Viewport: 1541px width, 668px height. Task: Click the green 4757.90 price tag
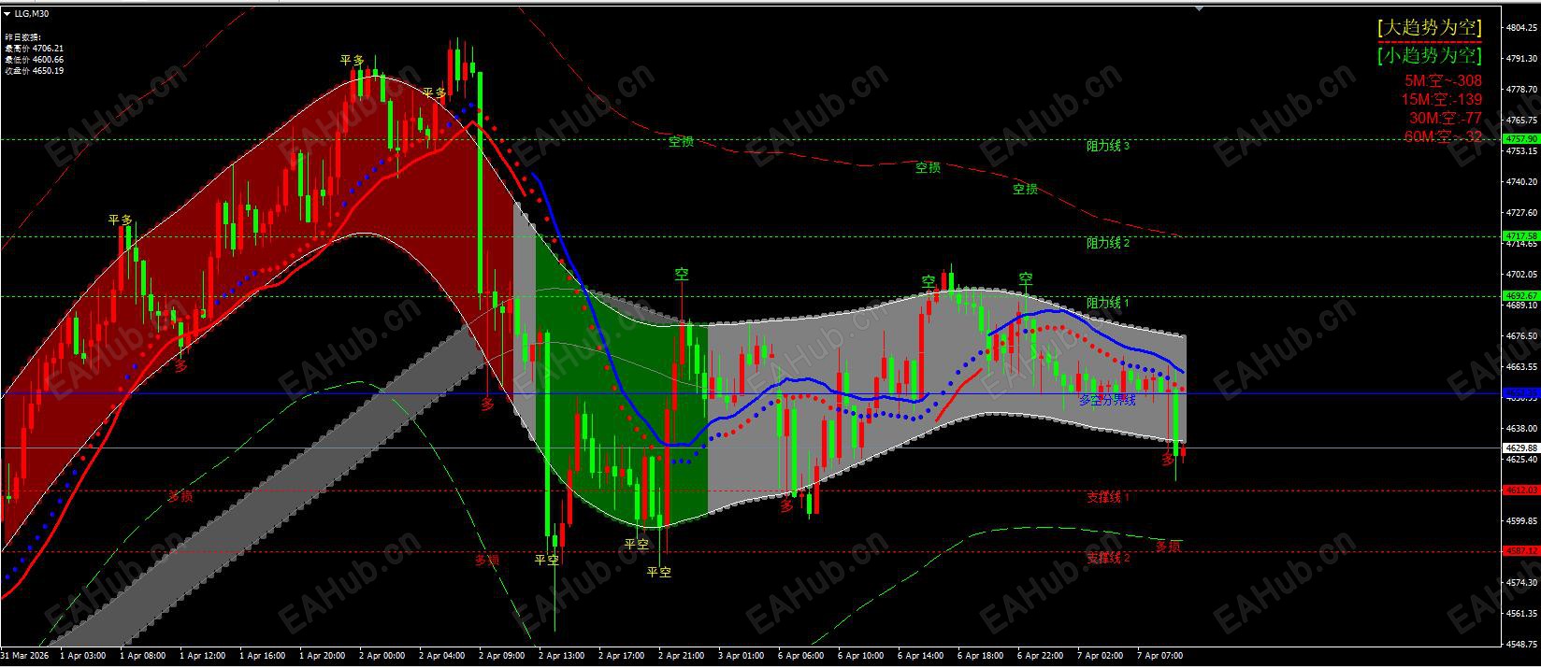click(1520, 138)
